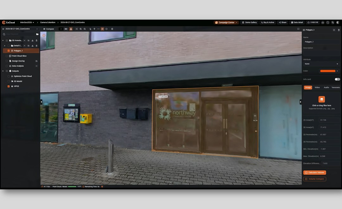The image size is (342, 209).
Task: Expand the Detail C. folder
Action: point(4,46)
